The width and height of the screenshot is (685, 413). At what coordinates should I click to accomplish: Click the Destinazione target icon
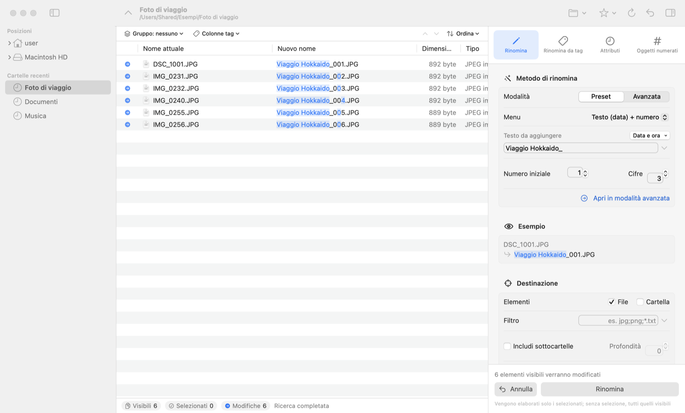pyautogui.click(x=508, y=283)
